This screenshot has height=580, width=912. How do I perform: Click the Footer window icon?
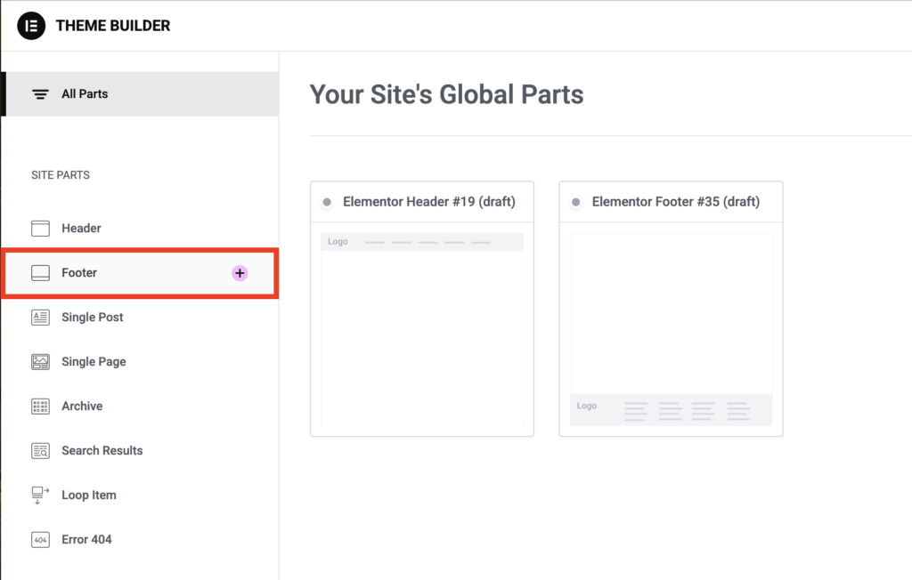pos(40,272)
